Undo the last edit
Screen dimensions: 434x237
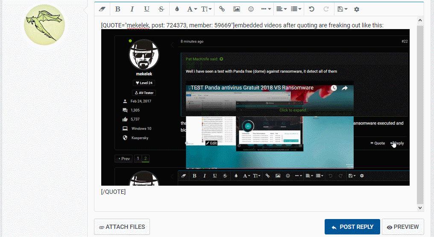311,9
